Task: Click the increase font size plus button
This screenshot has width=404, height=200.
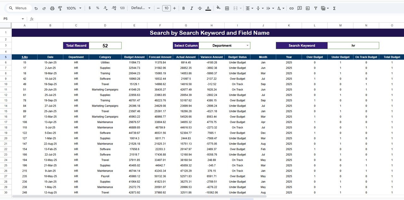Action: [x=175, y=8]
